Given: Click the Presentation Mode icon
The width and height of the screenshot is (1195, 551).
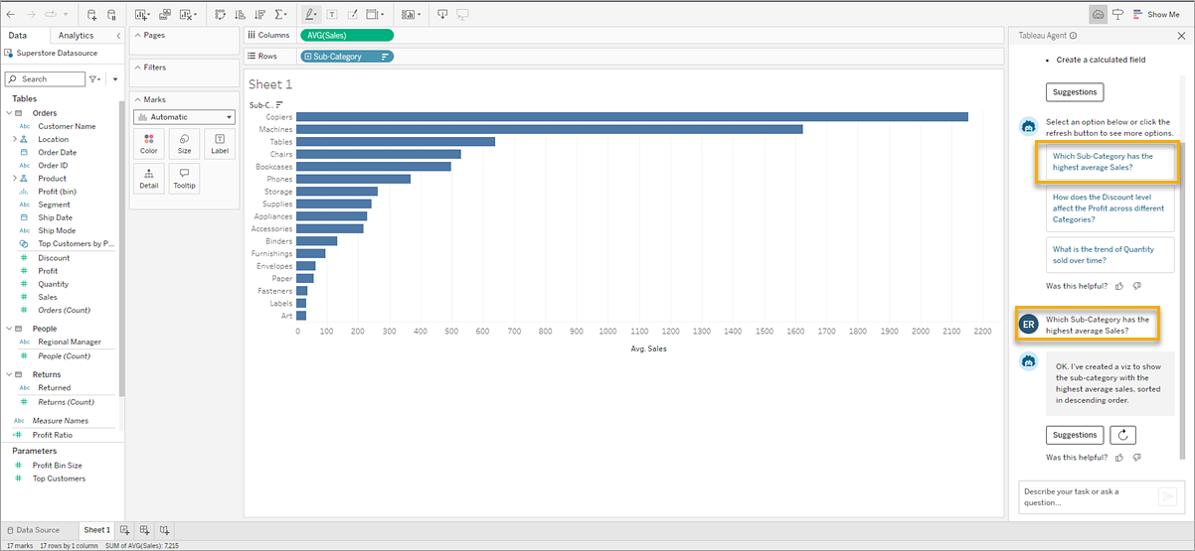Looking at the screenshot, I should [462, 15].
